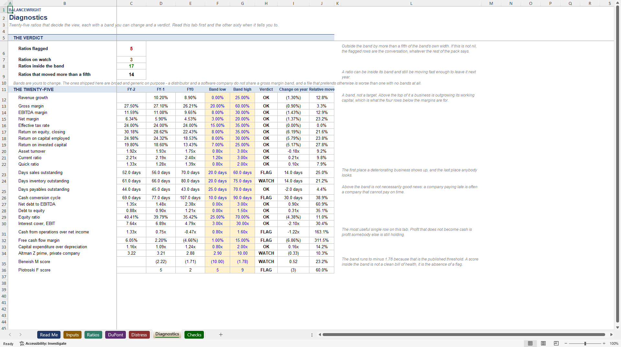Click THE TWENTY-FIVE section header
The height and width of the screenshot is (347, 621).
click(x=34, y=89)
